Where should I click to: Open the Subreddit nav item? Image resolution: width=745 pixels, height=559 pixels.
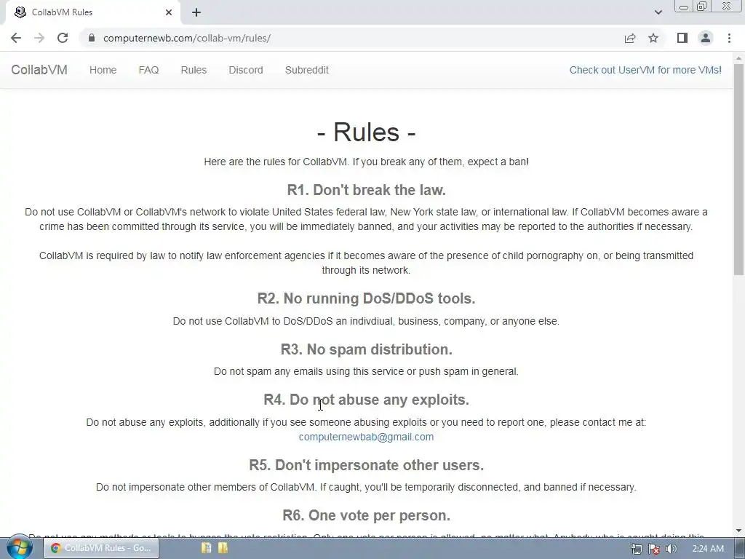306,70
